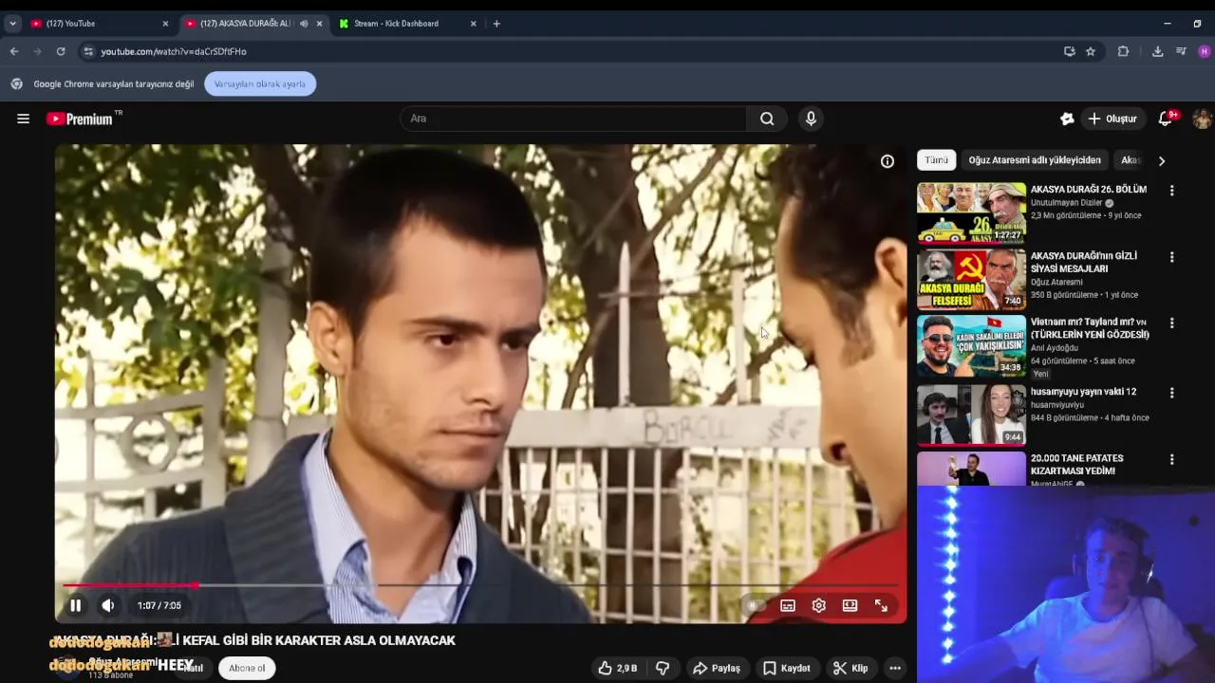Like the video with 2,9 B likes
The image size is (1215, 683).
617,668
